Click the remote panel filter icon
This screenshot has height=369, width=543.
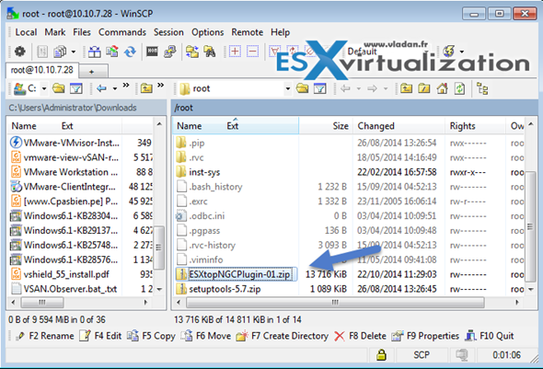(320, 88)
